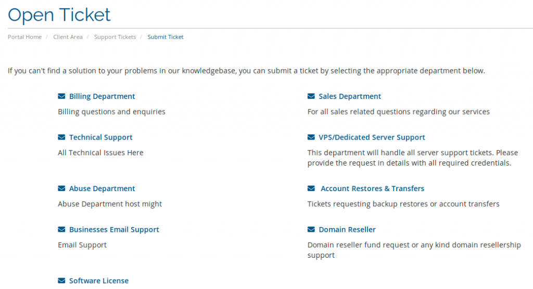Click envelope icon beside Billing Department
The image size is (533, 289).
pos(61,96)
